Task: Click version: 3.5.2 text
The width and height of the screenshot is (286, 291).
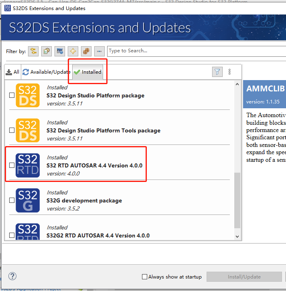Action: click(x=63, y=208)
